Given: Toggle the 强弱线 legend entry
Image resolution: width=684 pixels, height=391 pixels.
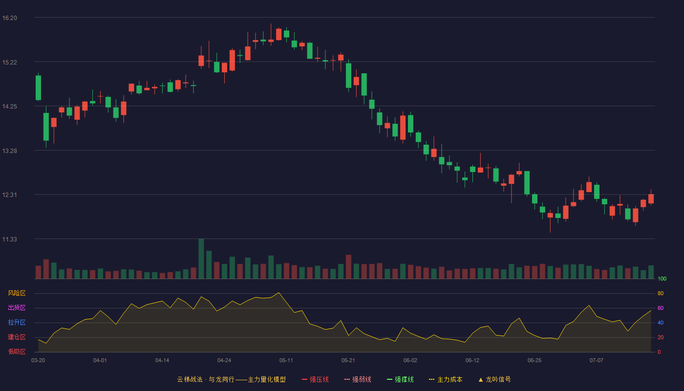Looking at the screenshot, I should click(358, 379).
